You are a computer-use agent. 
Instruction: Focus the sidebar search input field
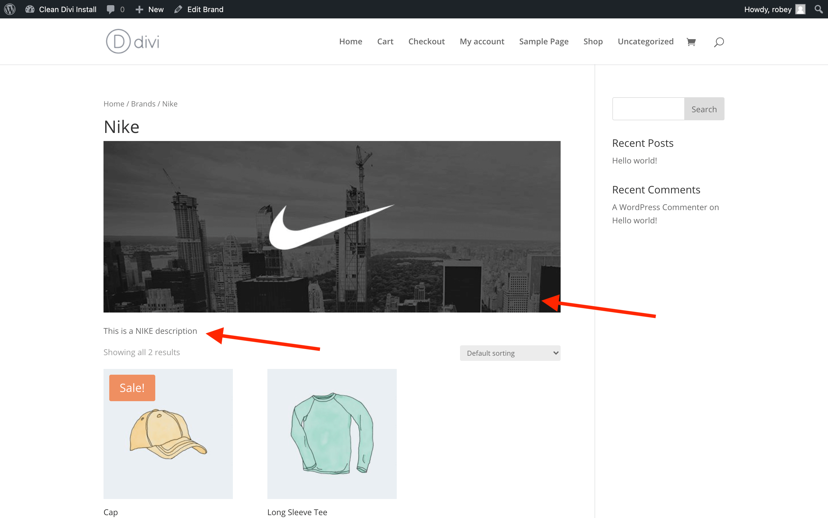[648, 109]
